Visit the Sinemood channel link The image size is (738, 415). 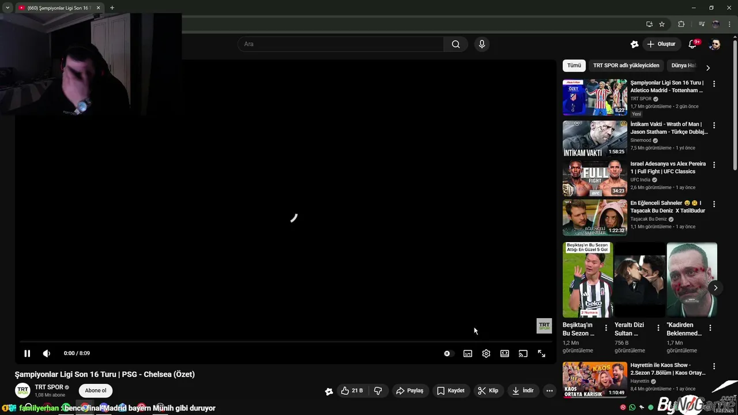point(641,140)
